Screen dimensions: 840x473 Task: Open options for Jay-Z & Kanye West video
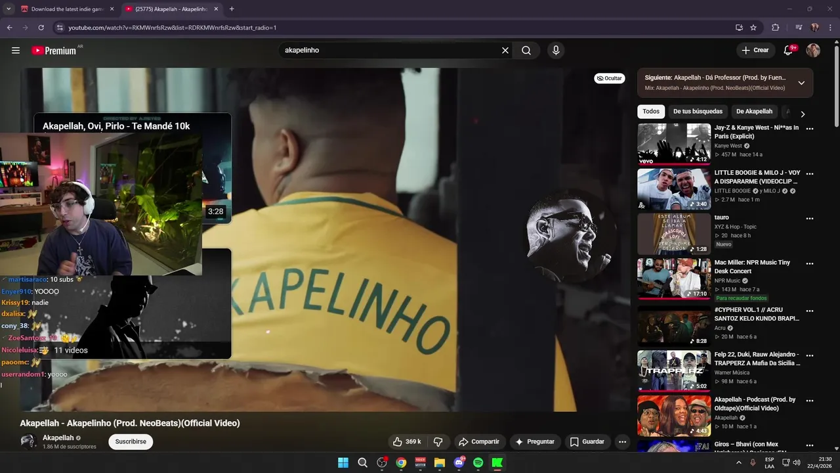[x=810, y=129]
